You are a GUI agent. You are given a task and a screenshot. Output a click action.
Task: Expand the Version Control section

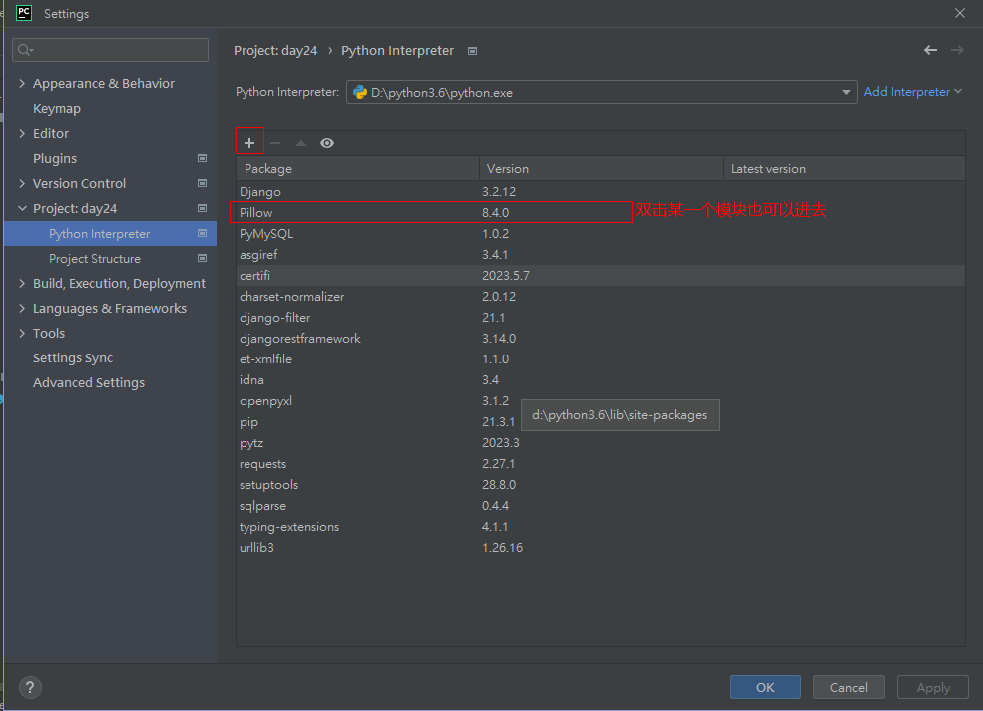[x=23, y=183]
